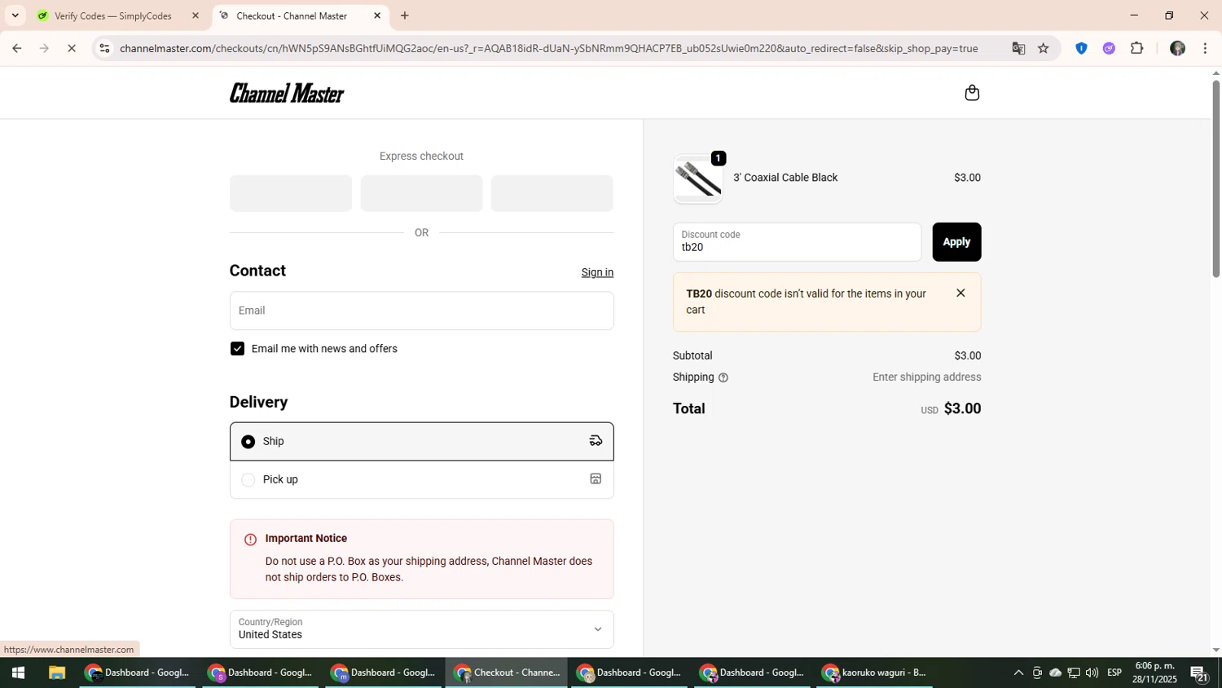Click the Total amount $3.00
Image resolution: width=1222 pixels, height=688 pixels.
(962, 408)
